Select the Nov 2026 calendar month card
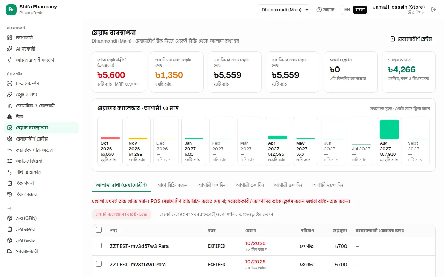Viewport: 444px width, 277px height. coord(138,141)
